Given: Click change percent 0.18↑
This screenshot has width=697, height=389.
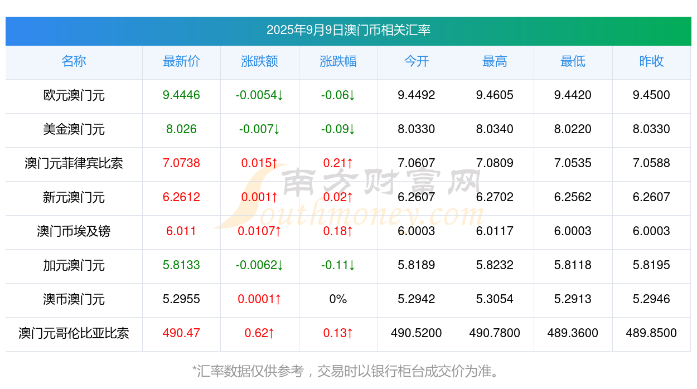Looking at the screenshot, I should 338,231.
